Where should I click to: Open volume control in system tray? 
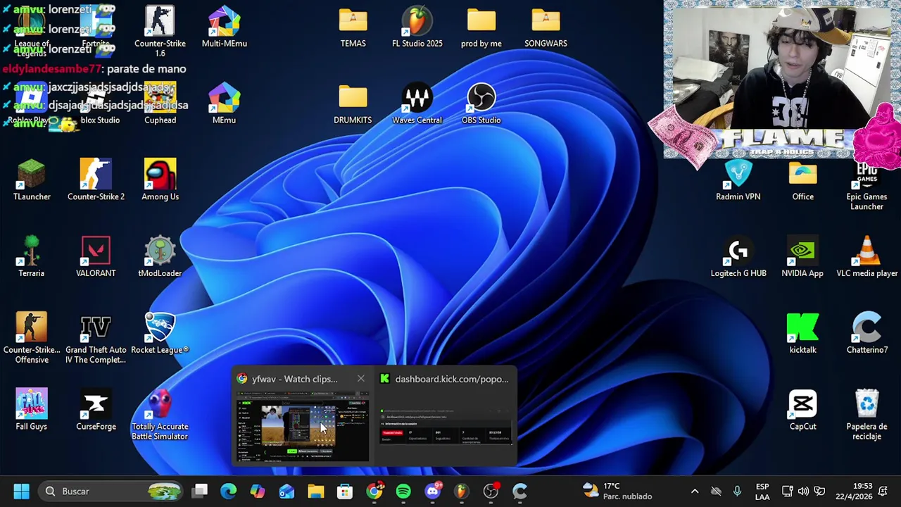click(x=803, y=492)
